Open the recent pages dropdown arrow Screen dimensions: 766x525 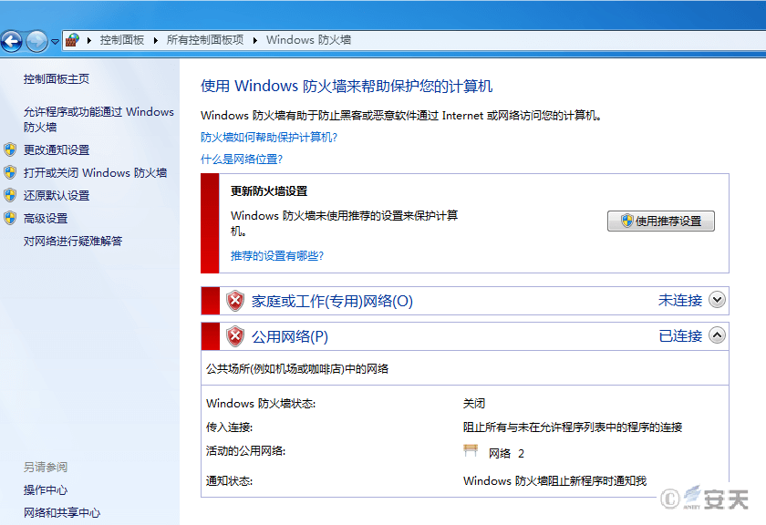[x=56, y=42]
